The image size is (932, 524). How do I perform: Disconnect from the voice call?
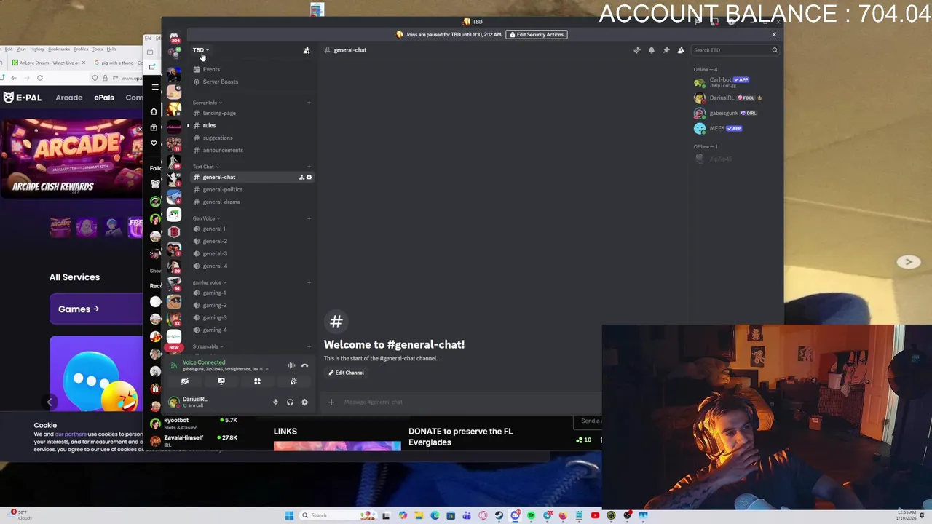click(305, 365)
